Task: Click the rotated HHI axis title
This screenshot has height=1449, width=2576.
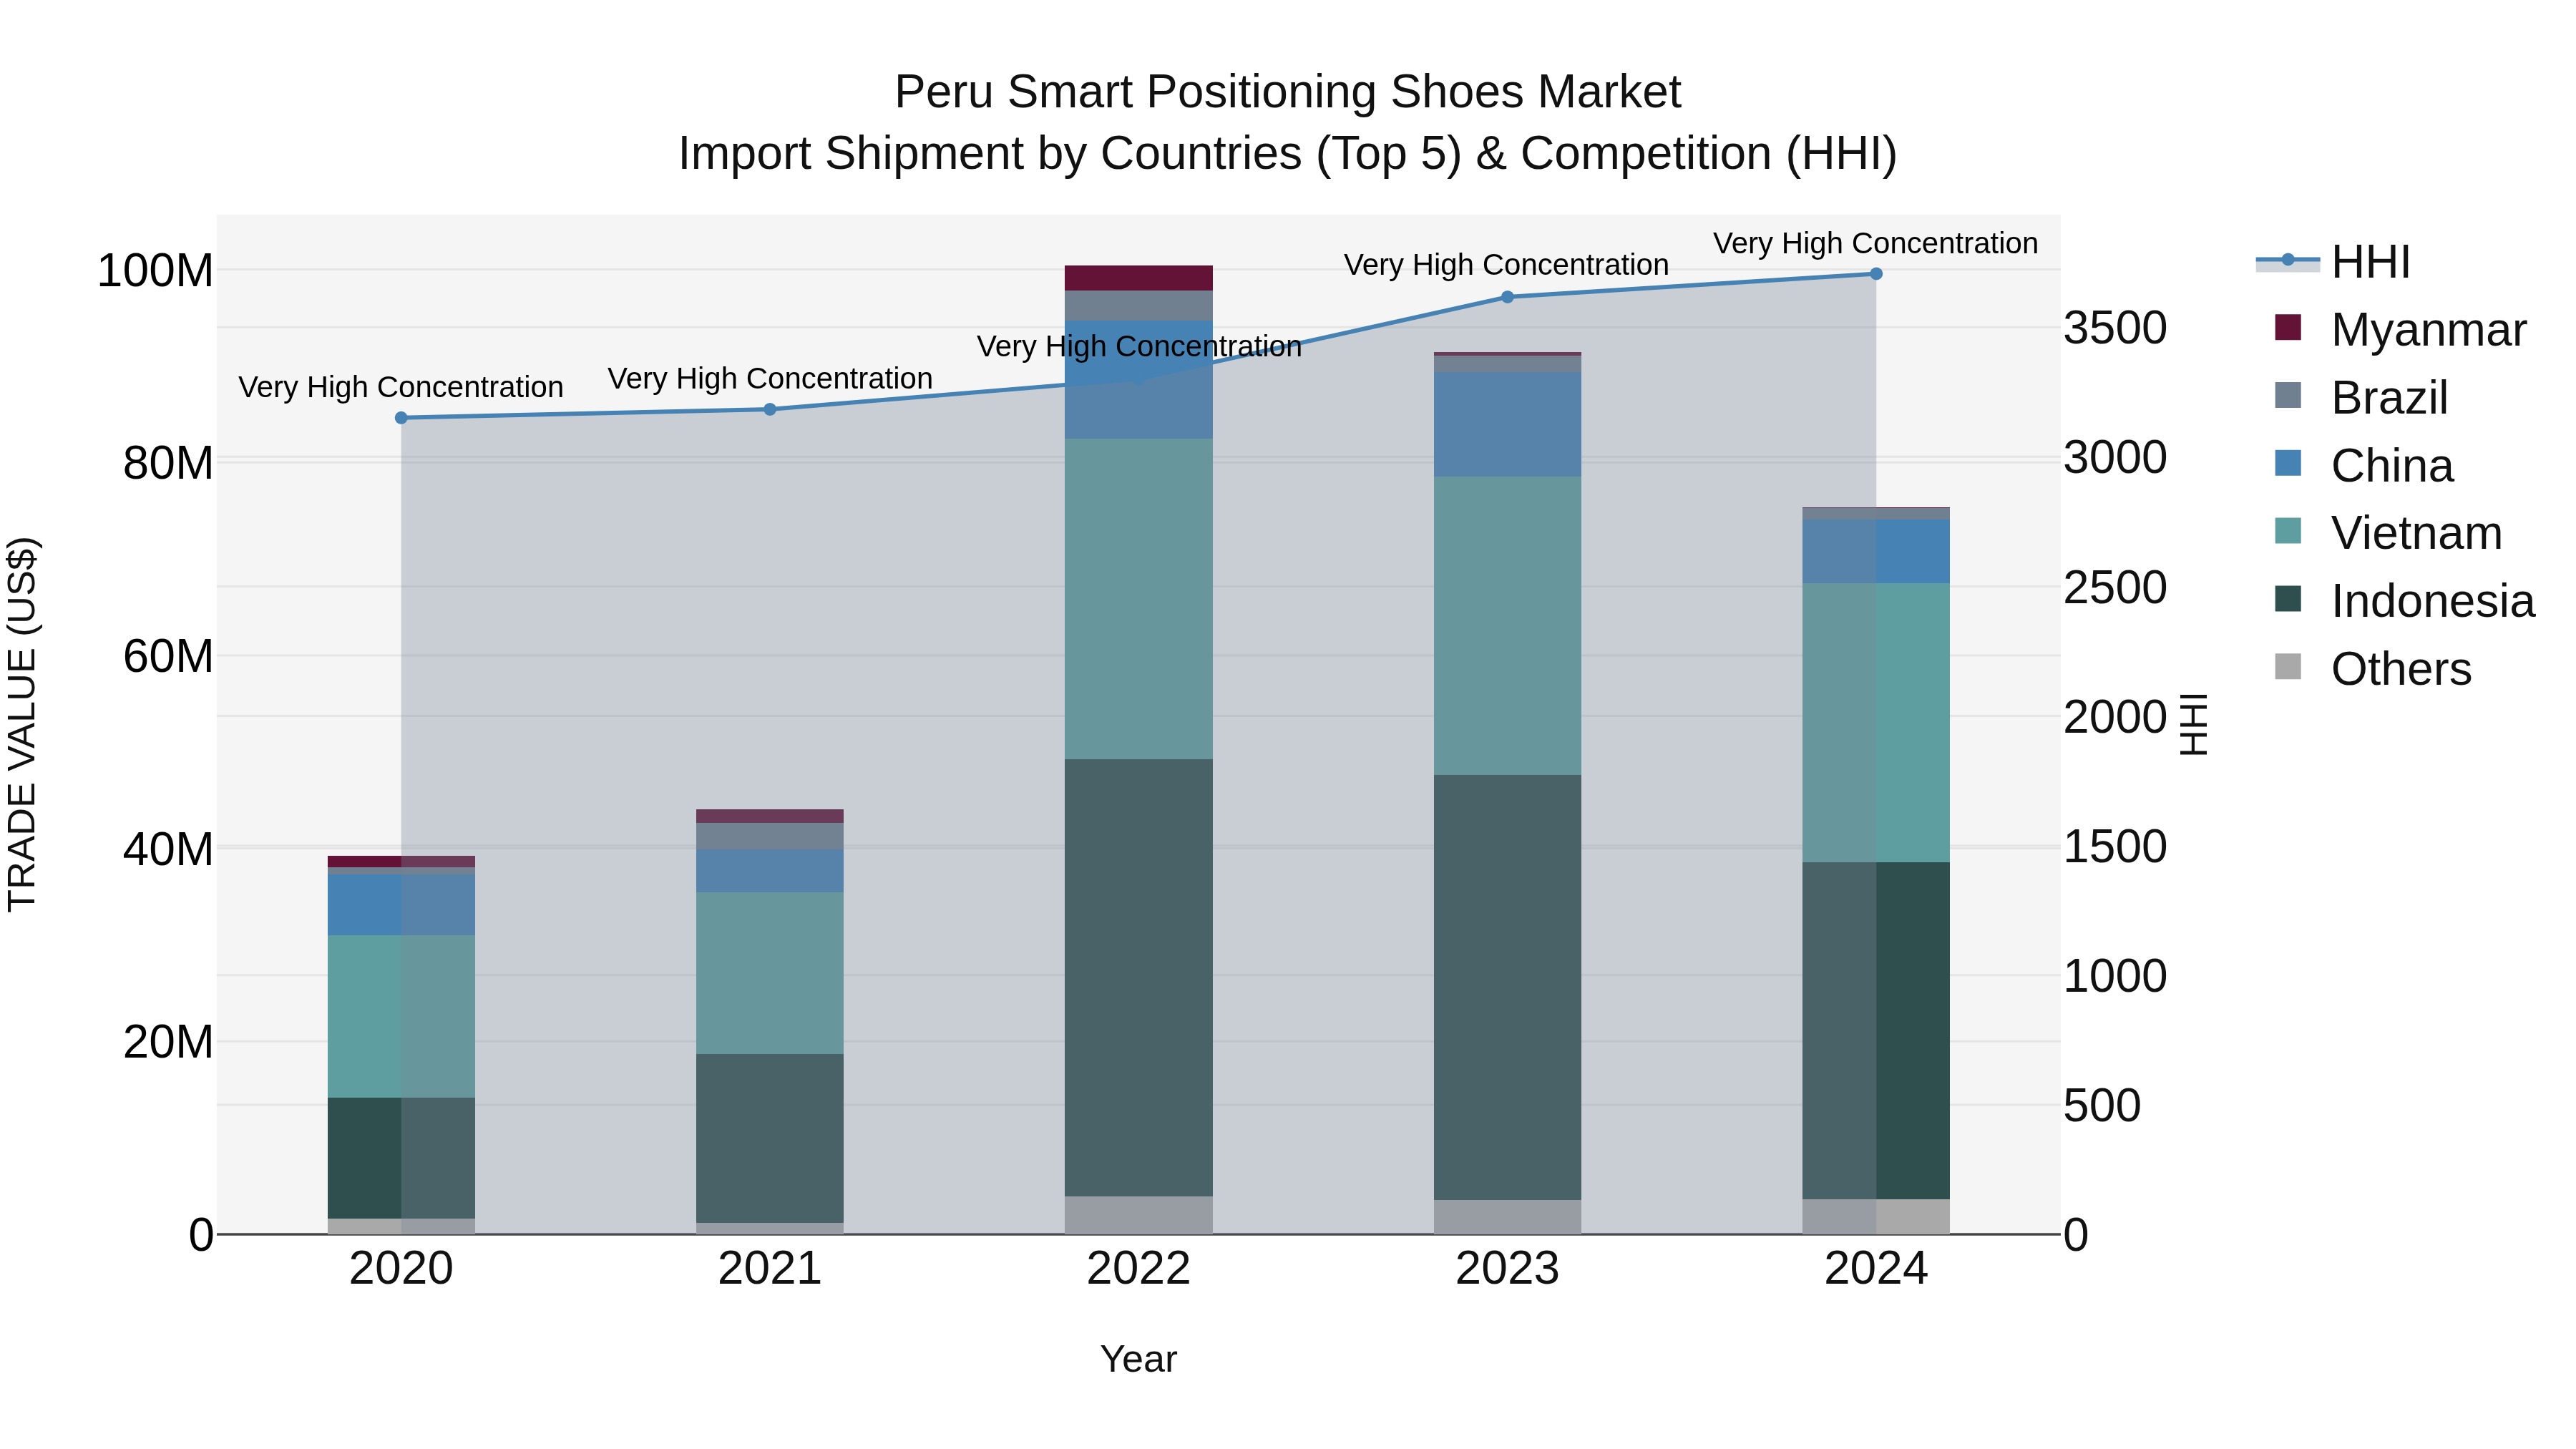Action: tap(2194, 724)
